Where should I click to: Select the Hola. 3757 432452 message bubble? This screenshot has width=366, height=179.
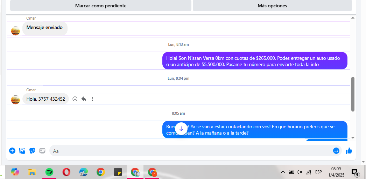[46, 99]
